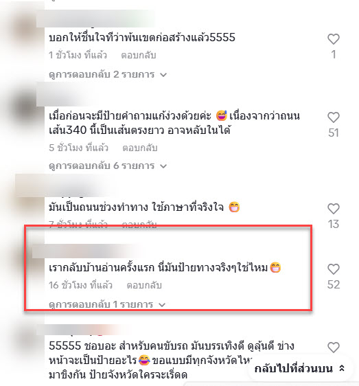The width and height of the screenshot is (359, 386).
Task: Expand 2 replies under first comment
Action: point(108,74)
